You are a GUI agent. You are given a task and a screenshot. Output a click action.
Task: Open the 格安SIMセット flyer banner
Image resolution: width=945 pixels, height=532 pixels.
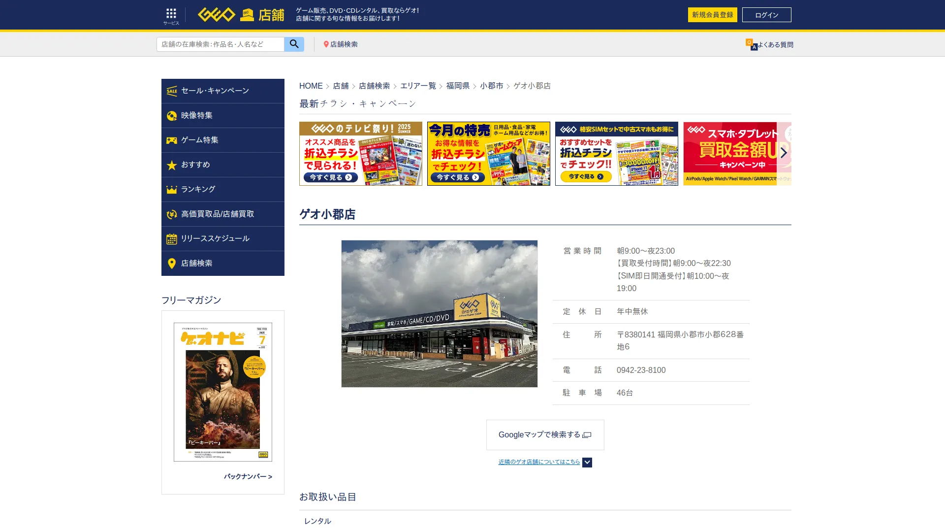click(x=617, y=154)
